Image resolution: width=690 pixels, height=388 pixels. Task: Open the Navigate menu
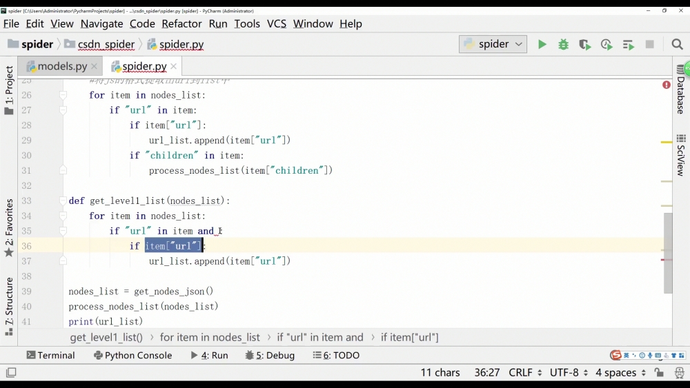[x=101, y=23]
